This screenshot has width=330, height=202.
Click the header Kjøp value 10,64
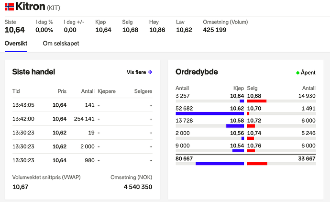click(x=103, y=30)
